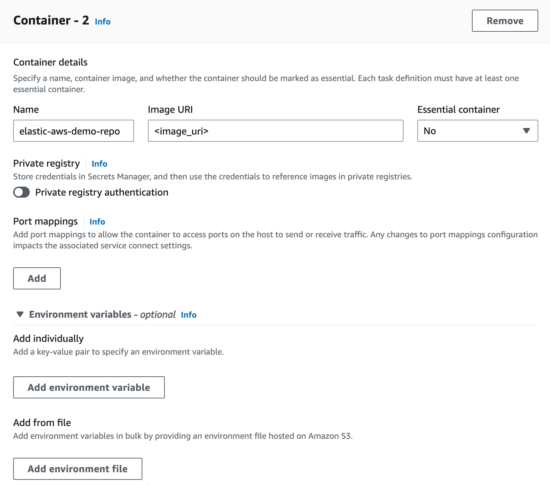Open the Port mappings Info link

97,222
